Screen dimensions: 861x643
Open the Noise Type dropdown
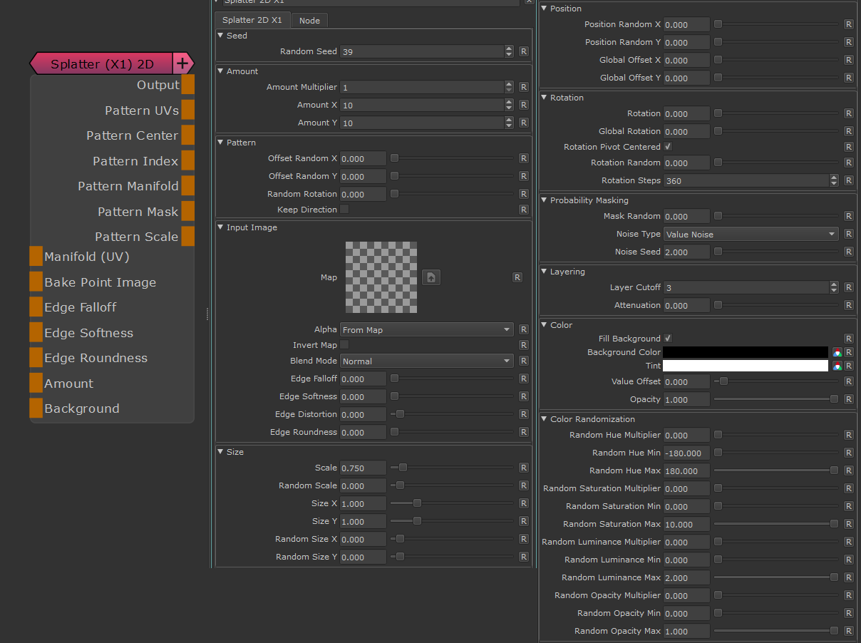(x=751, y=234)
